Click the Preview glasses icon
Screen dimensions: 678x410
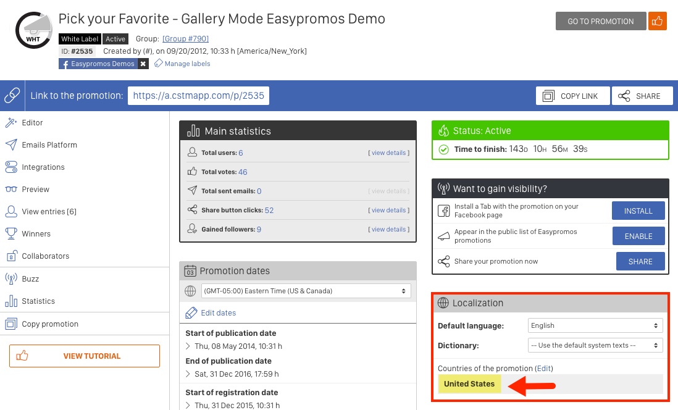pos(11,189)
